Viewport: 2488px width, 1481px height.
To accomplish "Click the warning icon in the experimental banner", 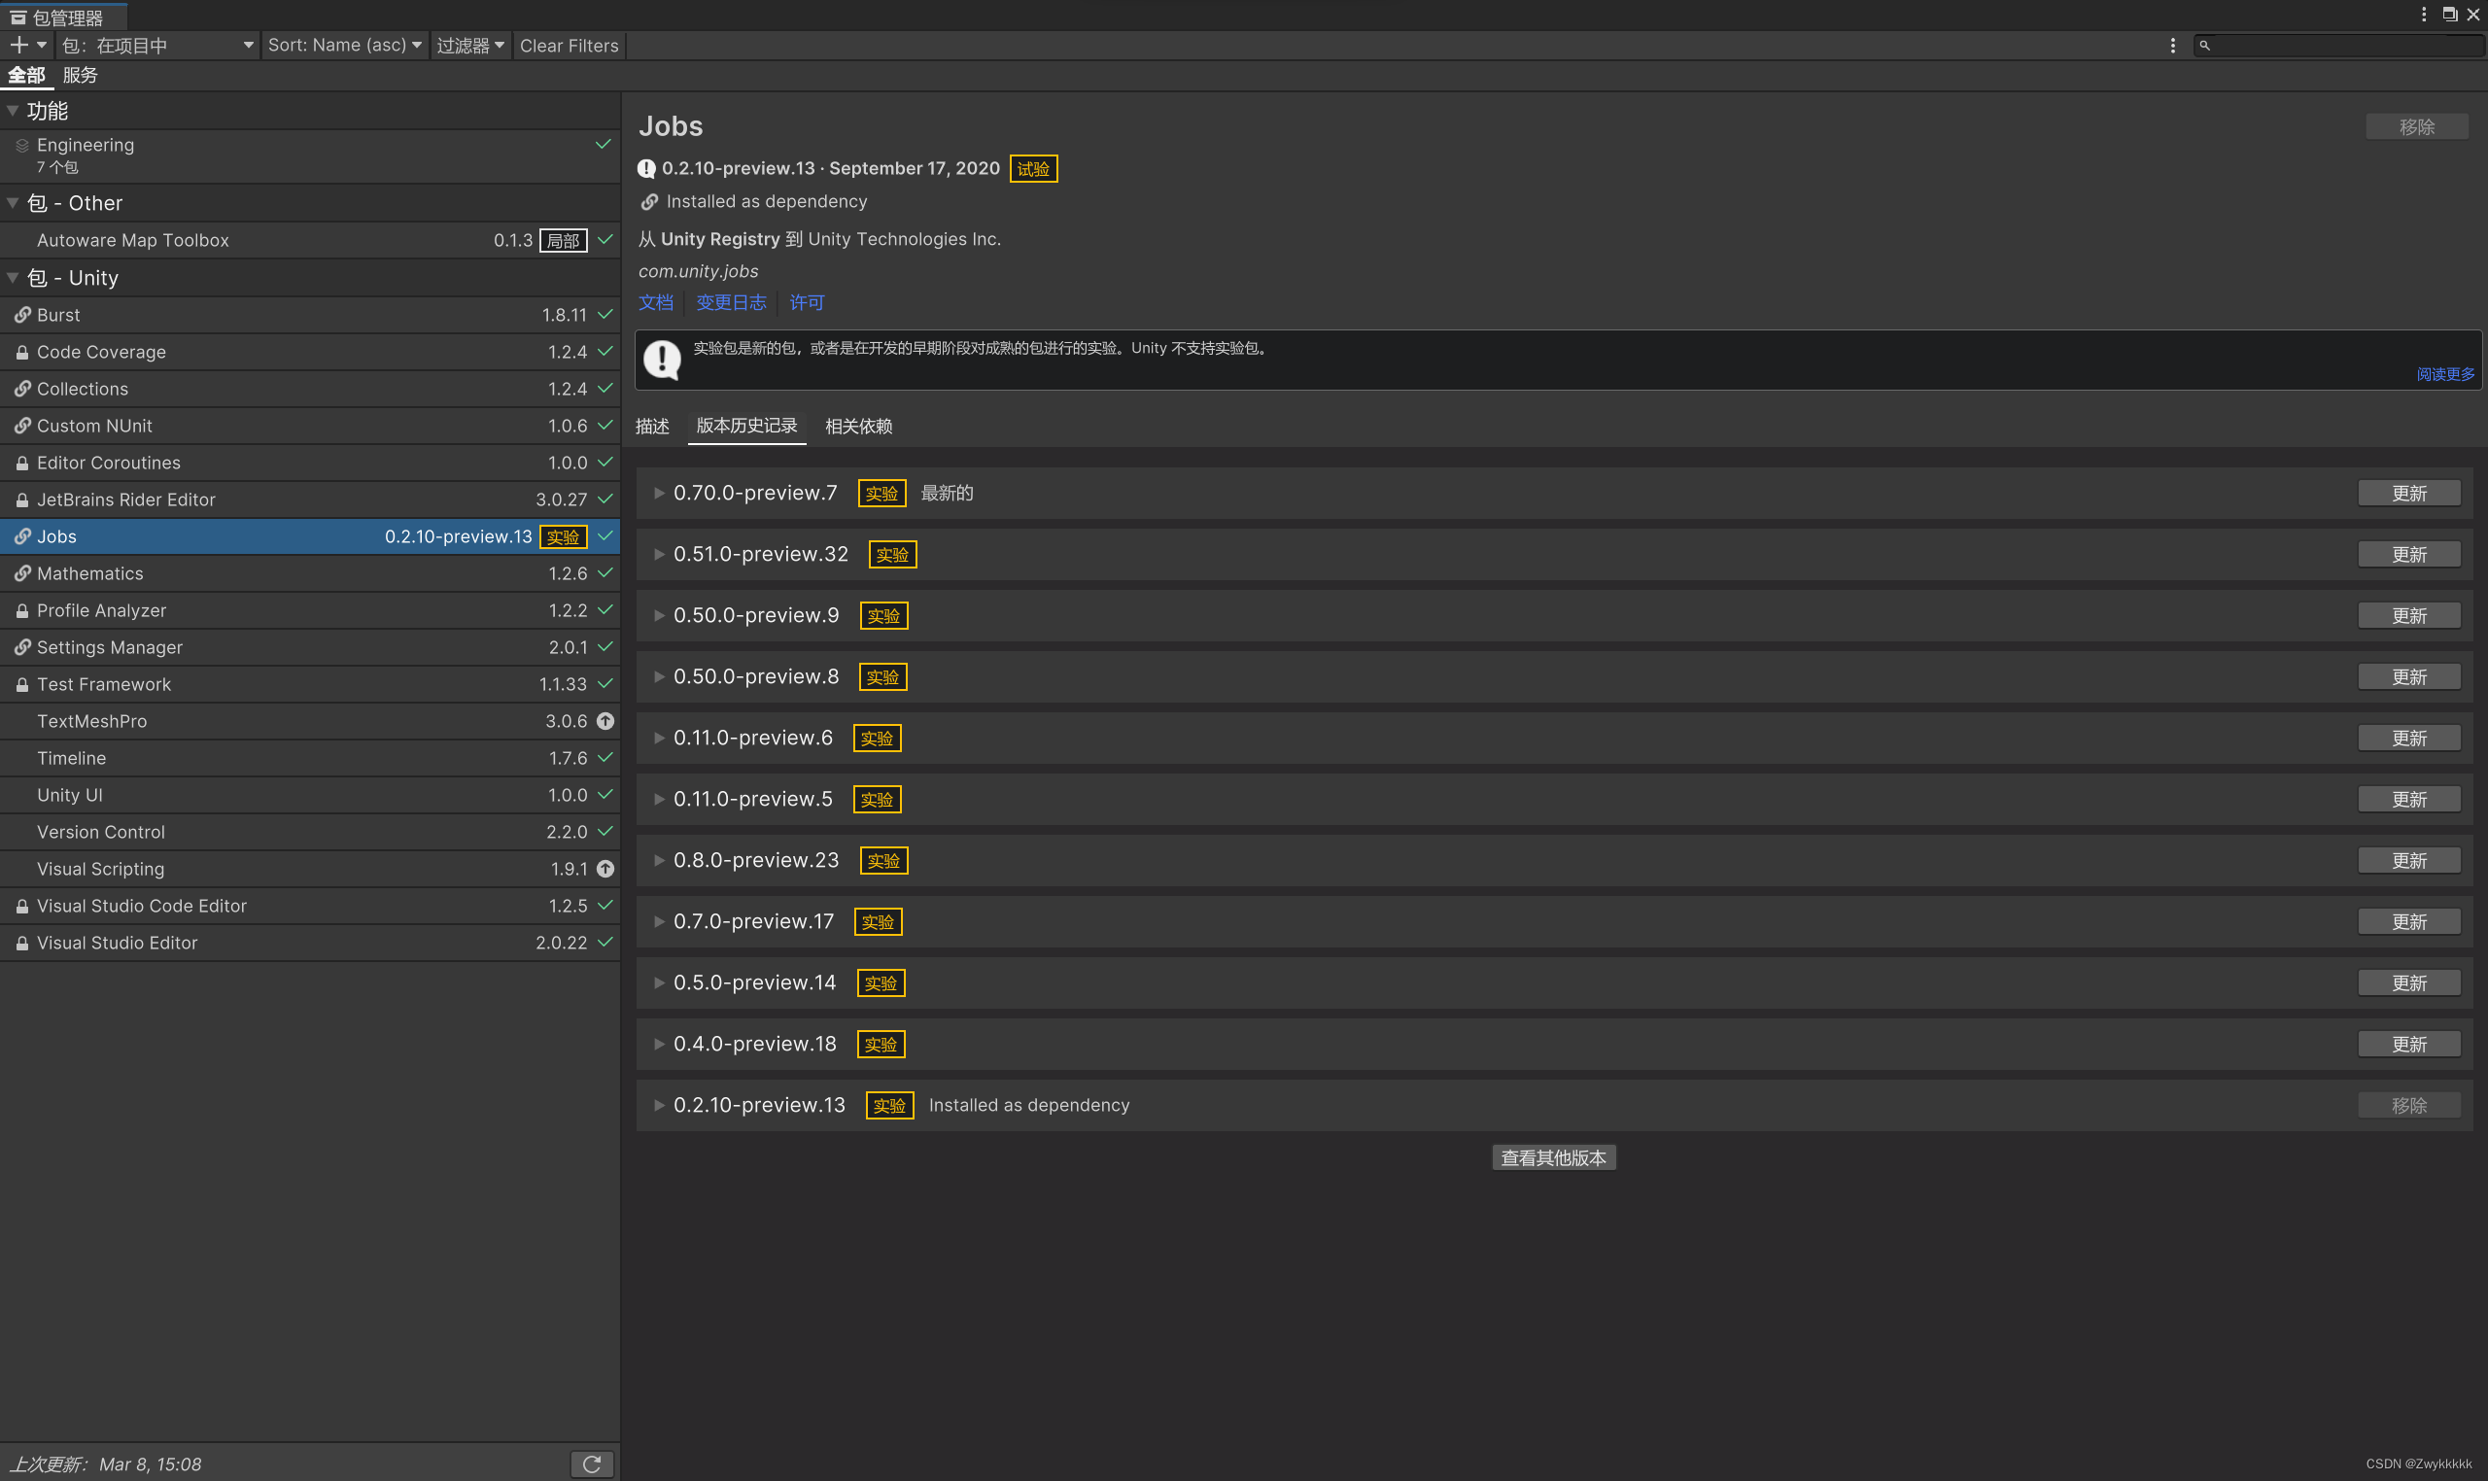I will tap(663, 360).
